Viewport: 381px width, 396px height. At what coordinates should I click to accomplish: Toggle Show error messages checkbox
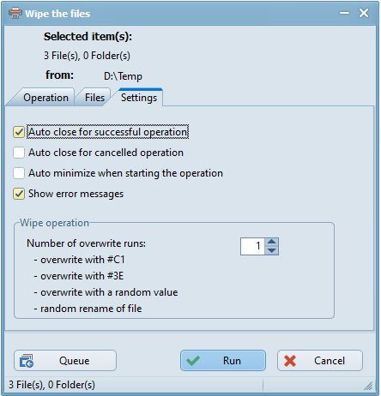coord(19,194)
